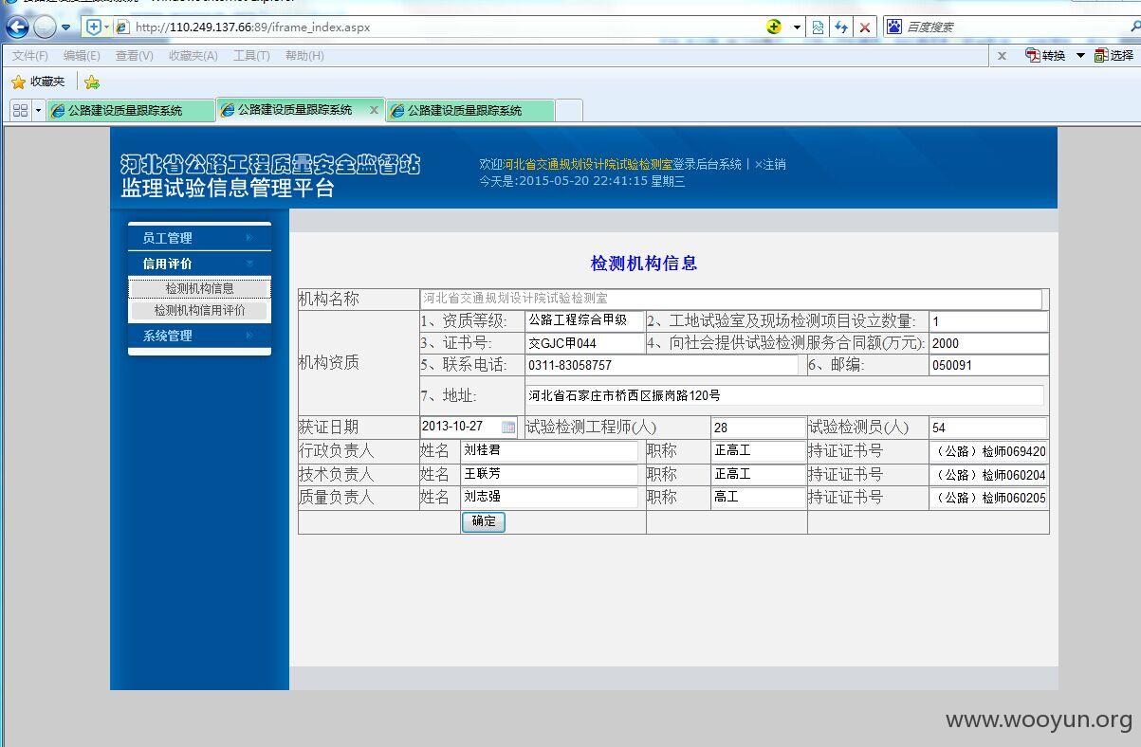This screenshot has width=1141, height=747.
Task: Open the 文件(F) menu
Action: pyautogui.click(x=30, y=56)
